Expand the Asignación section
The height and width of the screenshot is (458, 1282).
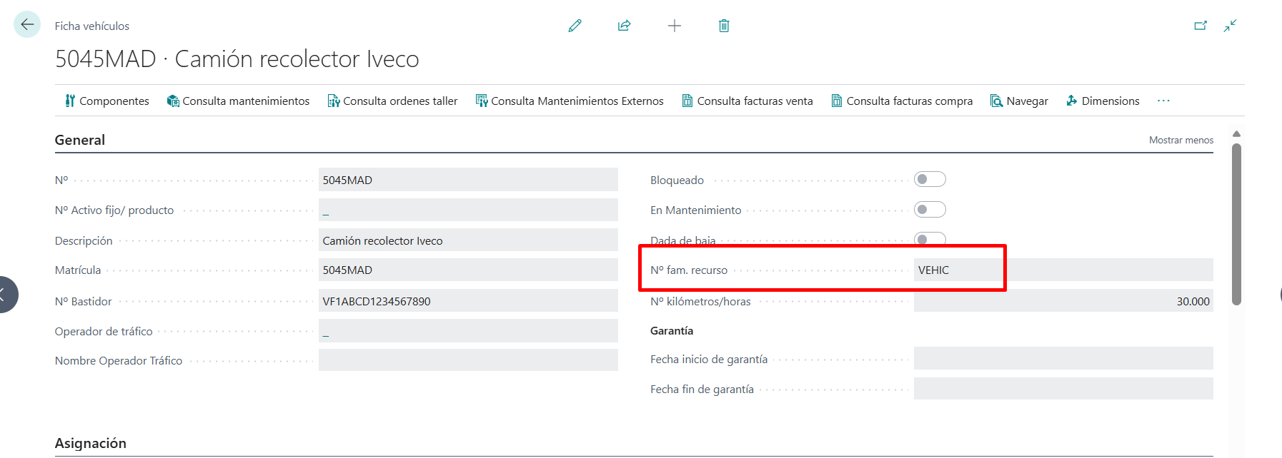(x=91, y=443)
